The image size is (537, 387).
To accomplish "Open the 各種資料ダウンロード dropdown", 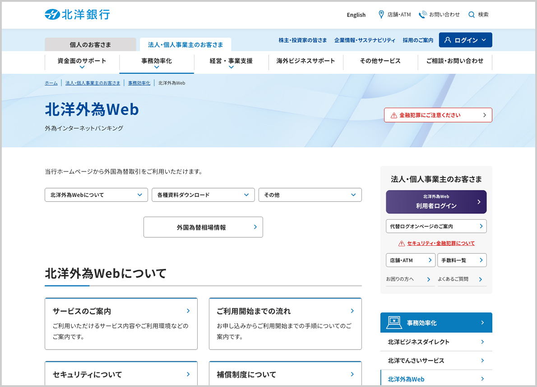I will (203, 195).
